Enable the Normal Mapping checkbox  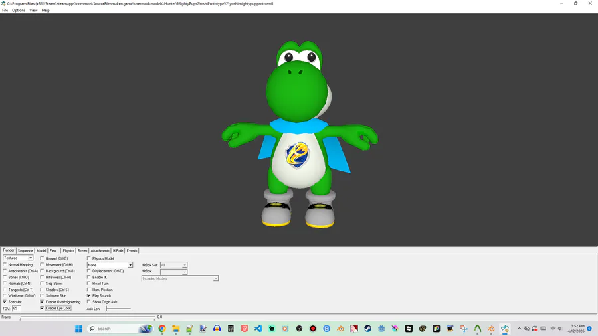point(5,264)
